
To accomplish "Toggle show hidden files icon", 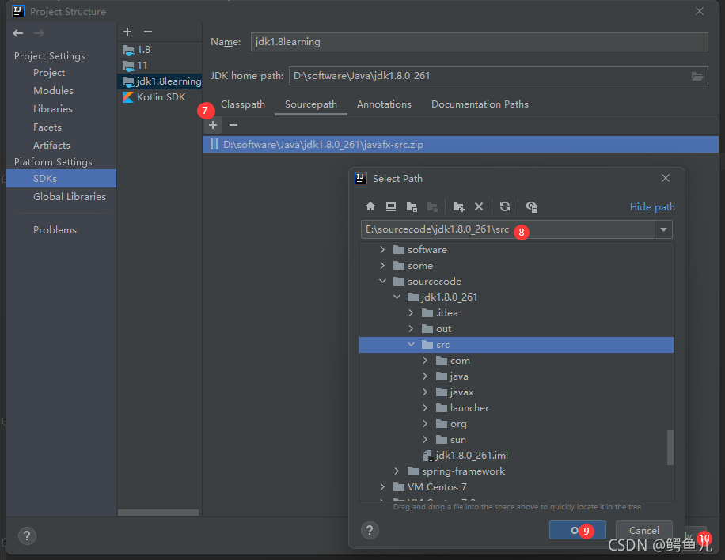I will (531, 206).
